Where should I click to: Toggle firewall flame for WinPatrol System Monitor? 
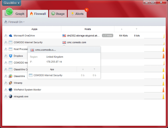[x=6, y=90]
